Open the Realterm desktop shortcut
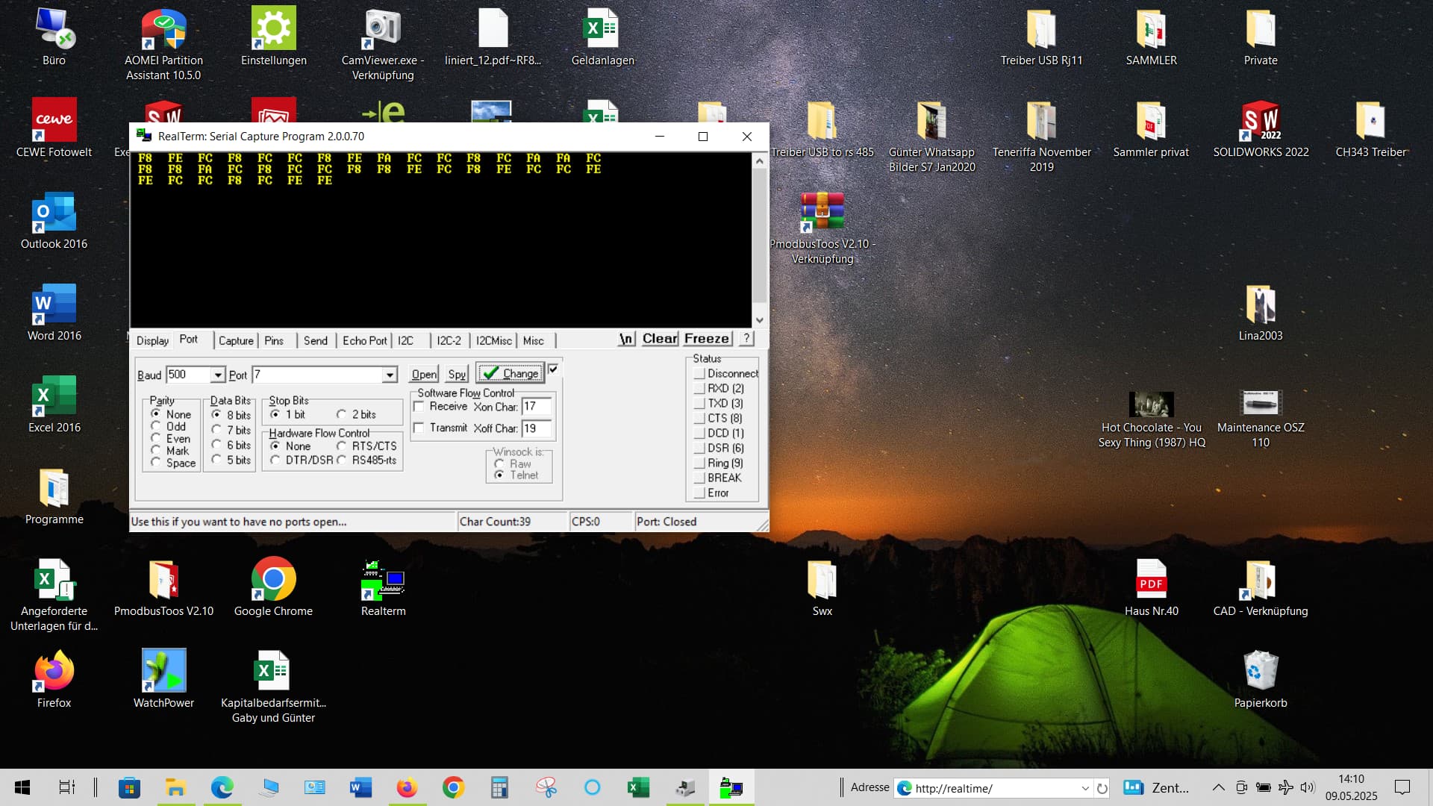 [x=383, y=587]
